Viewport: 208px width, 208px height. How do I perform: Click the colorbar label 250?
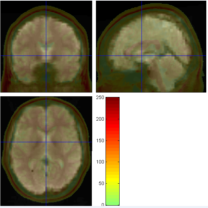(x=100, y=98)
